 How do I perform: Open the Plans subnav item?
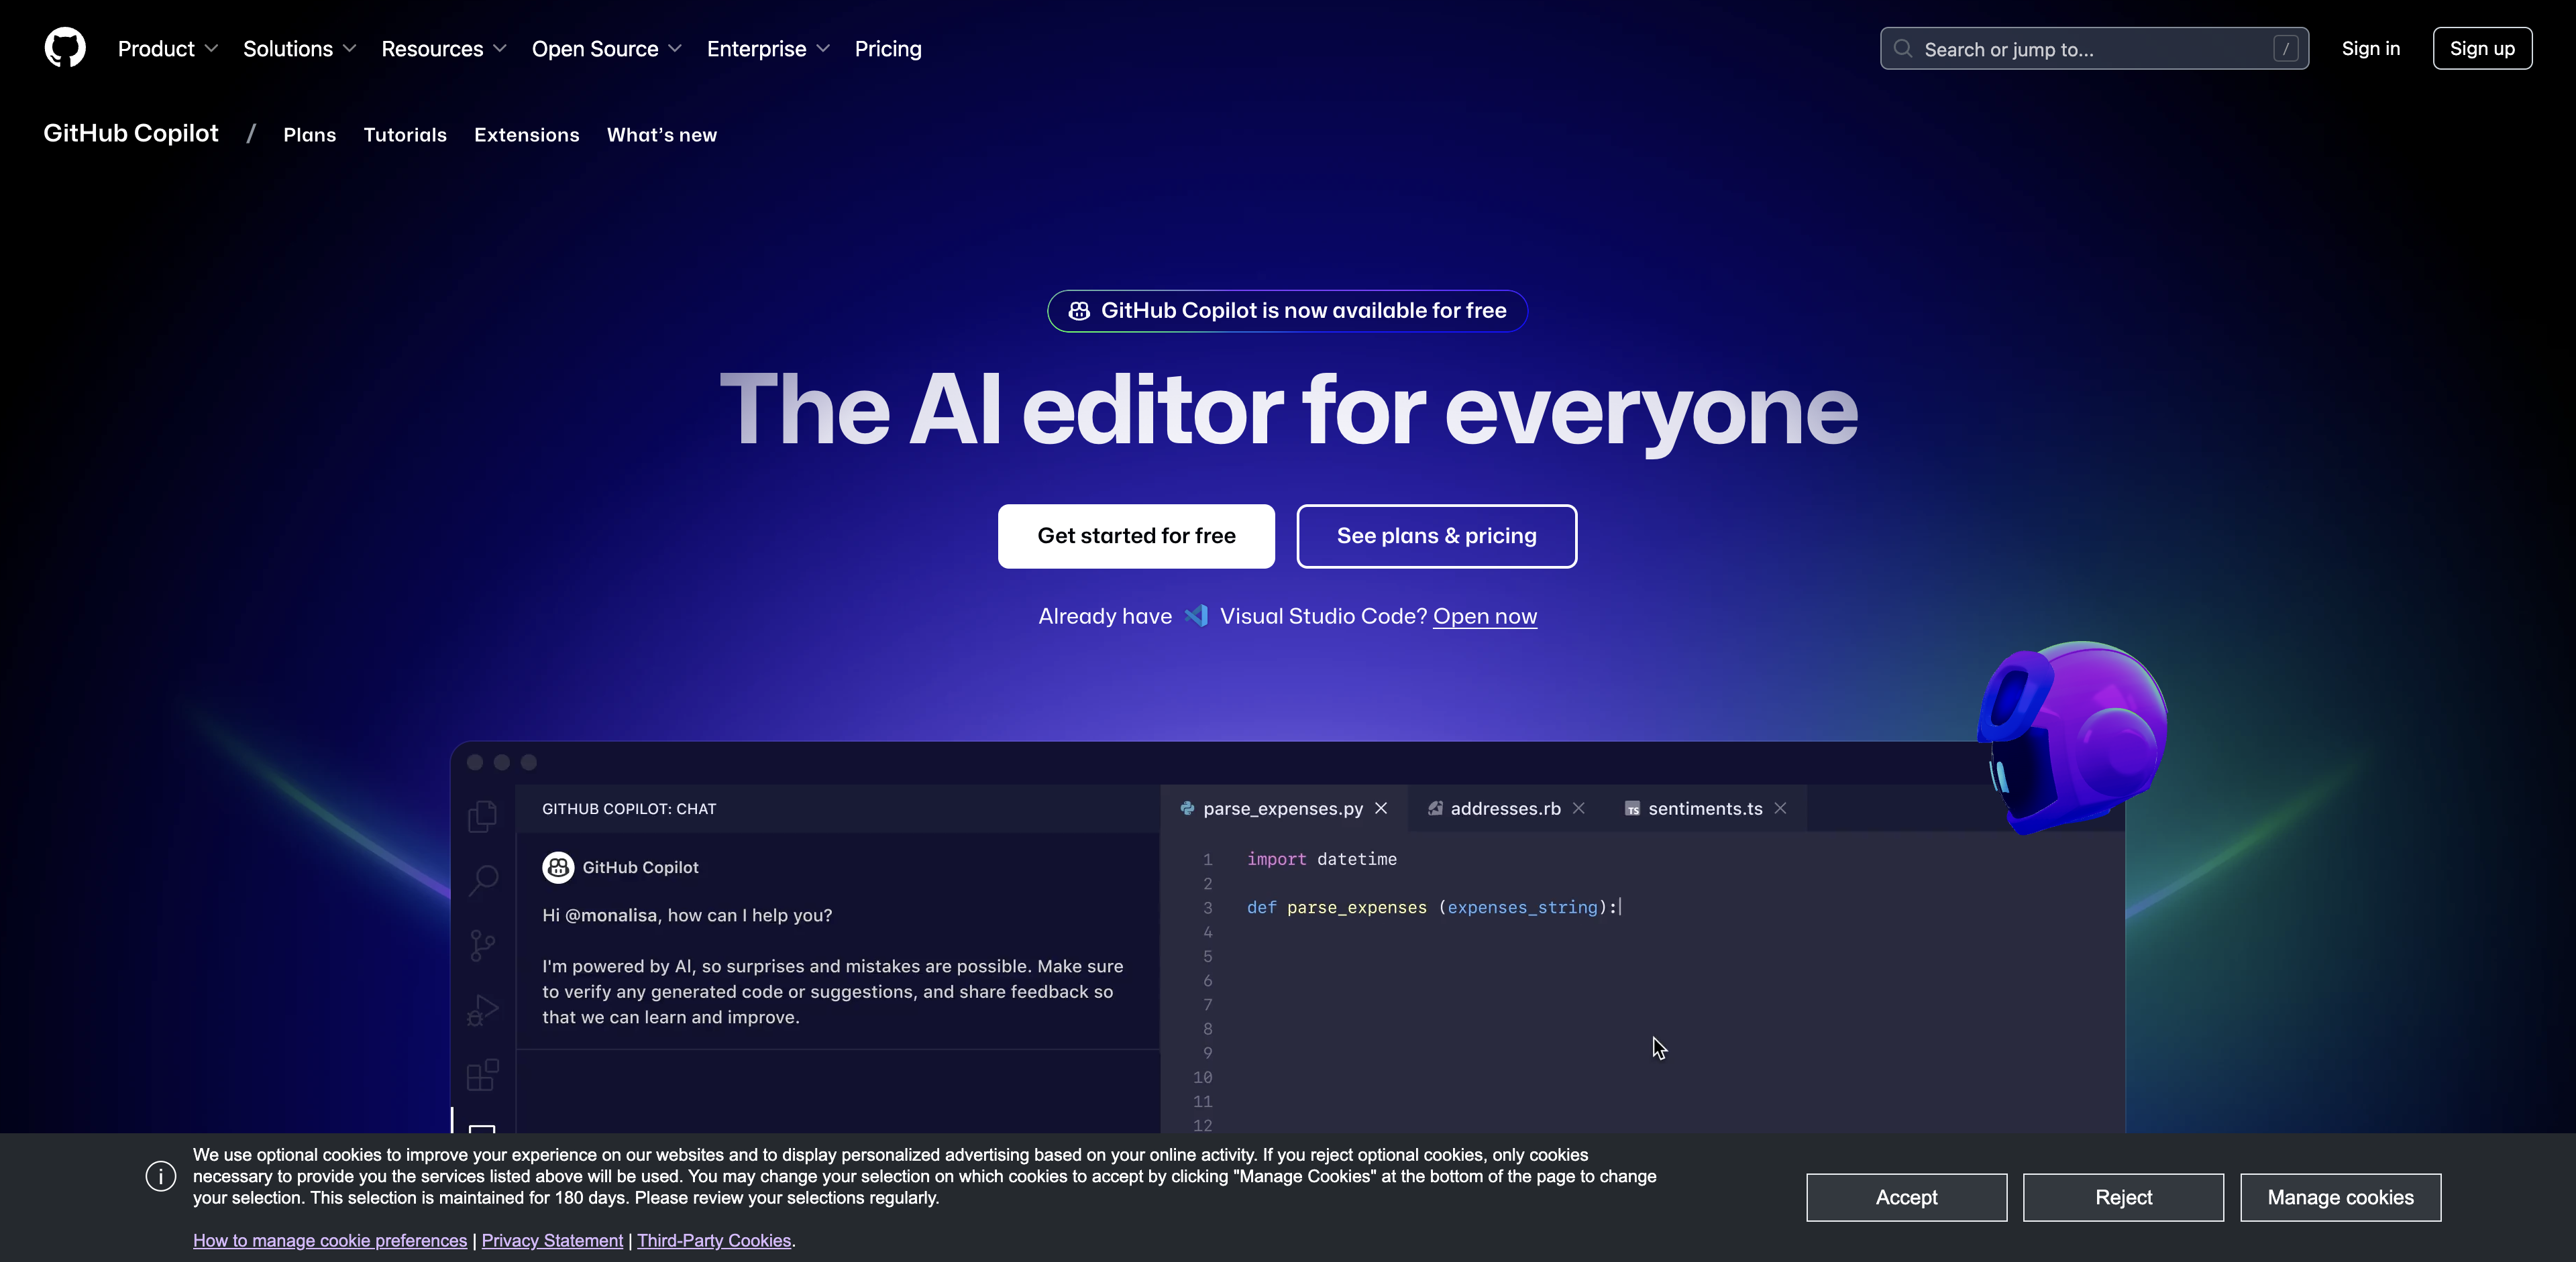tap(309, 135)
